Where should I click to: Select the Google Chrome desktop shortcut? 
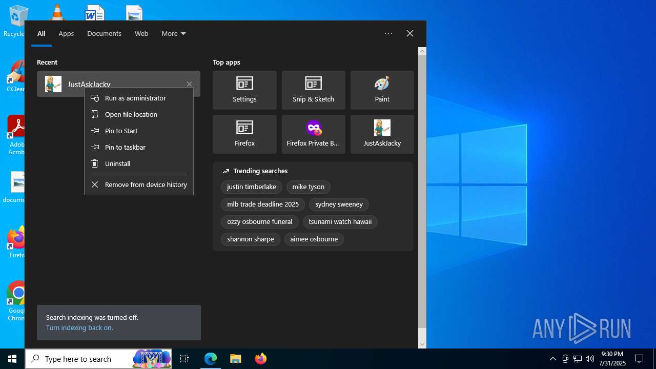(x=15, y=301)
